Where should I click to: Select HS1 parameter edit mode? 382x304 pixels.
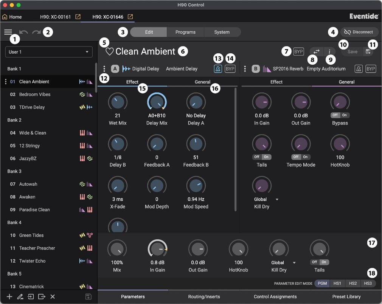(337, 283)
